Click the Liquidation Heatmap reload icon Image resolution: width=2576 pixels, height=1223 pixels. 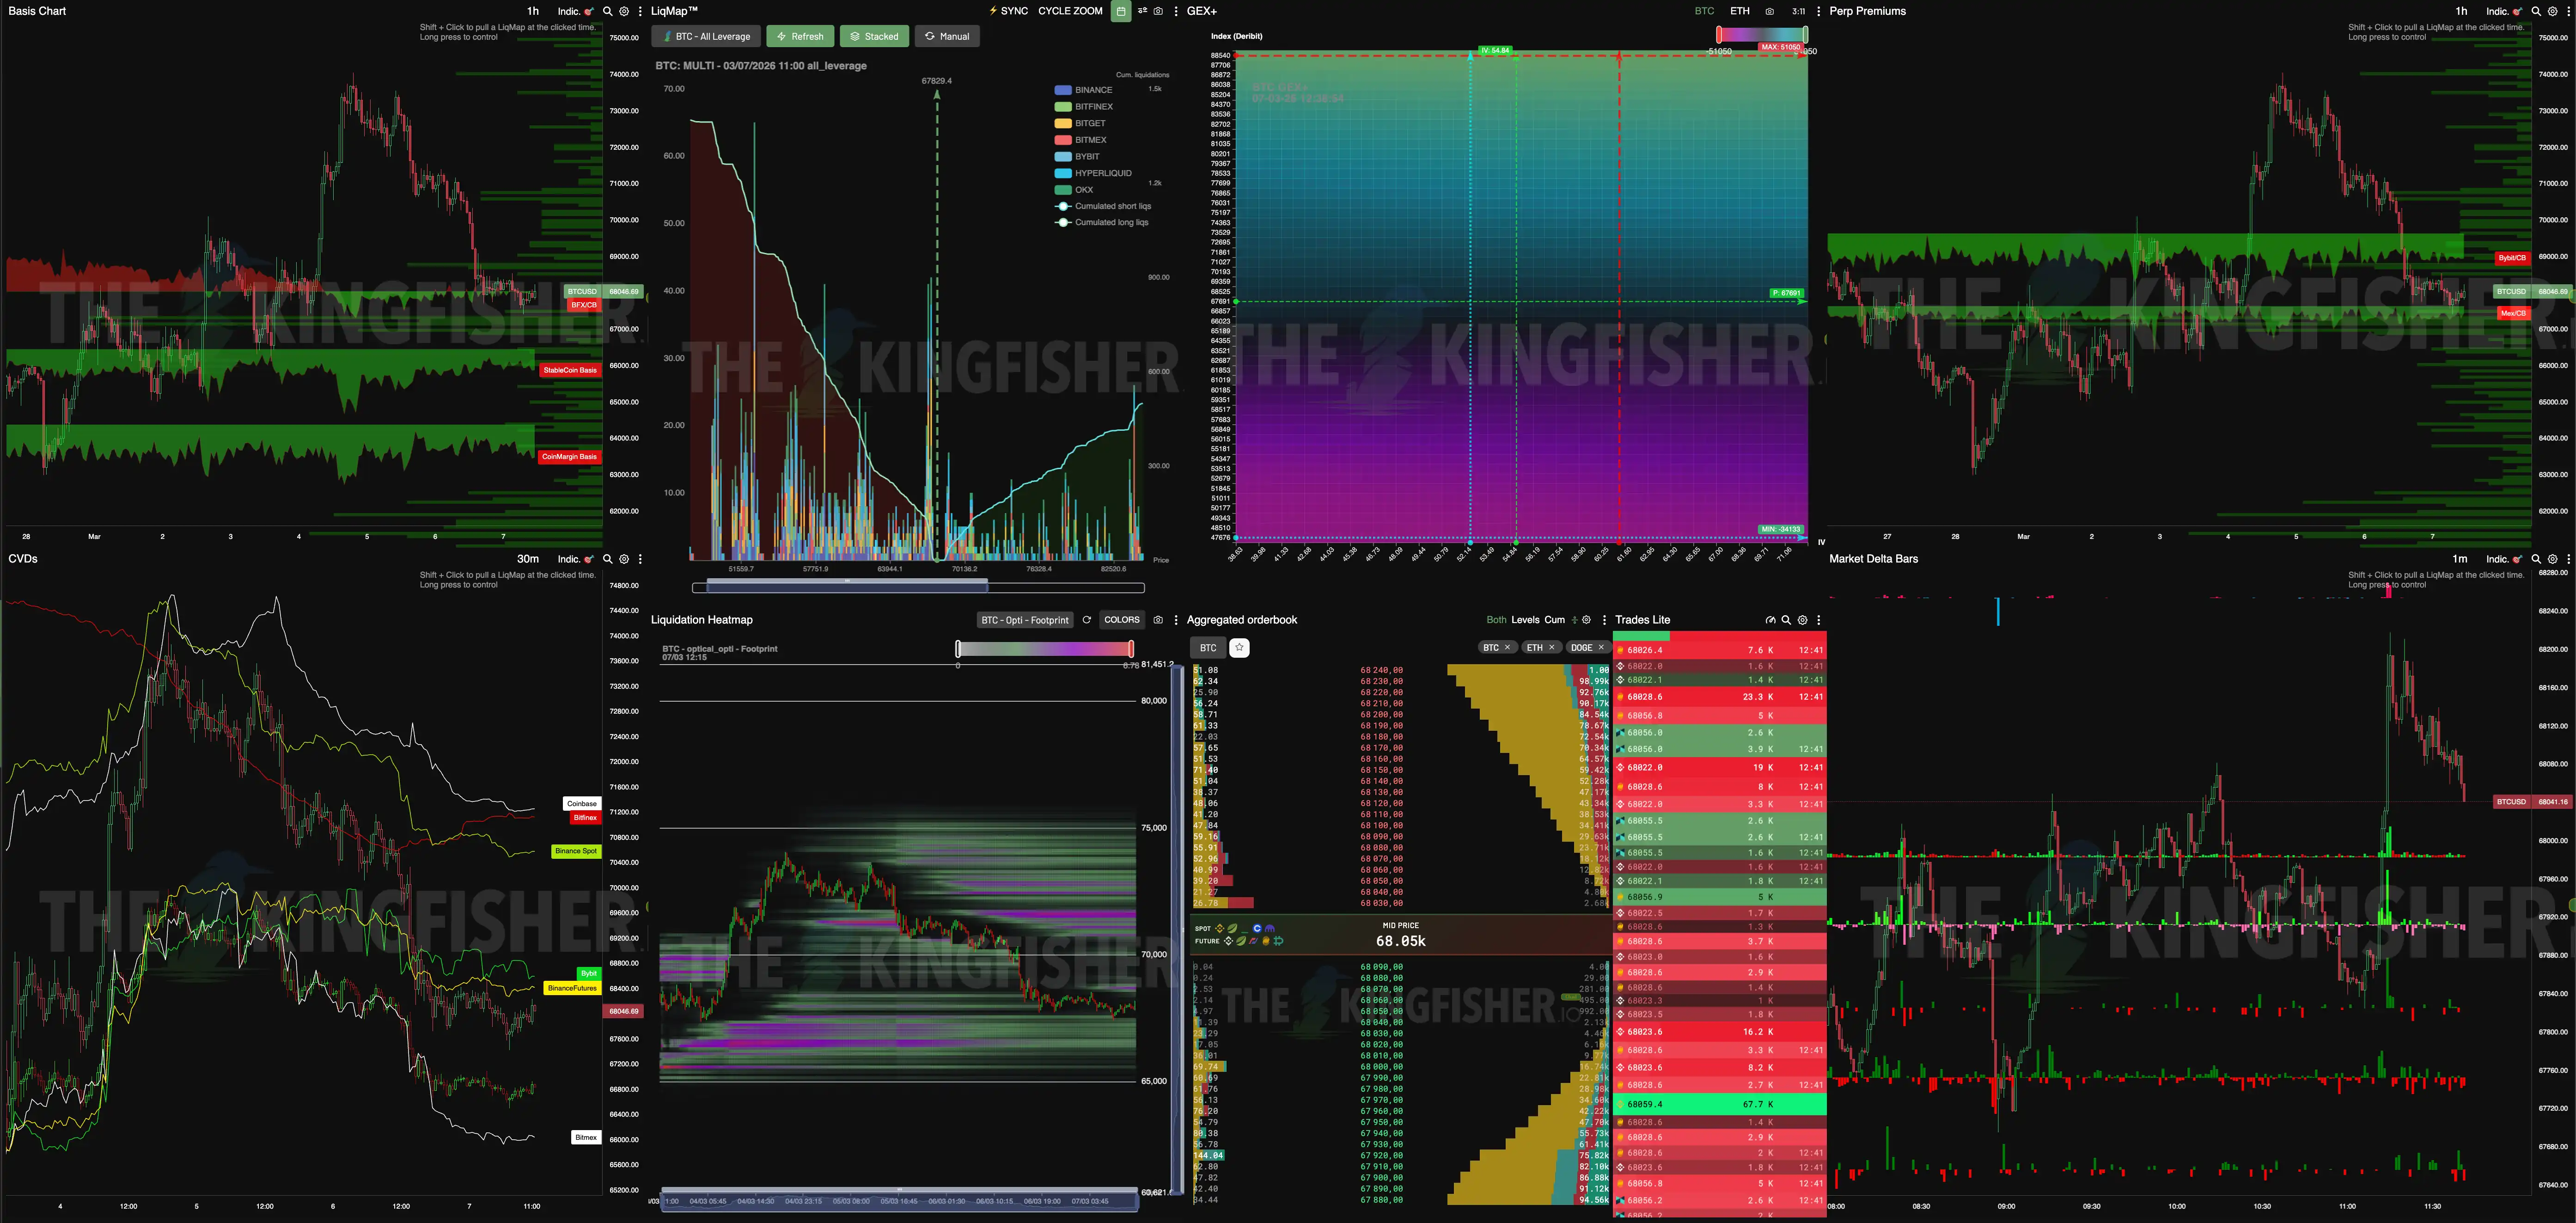(x=1086, y=620)
